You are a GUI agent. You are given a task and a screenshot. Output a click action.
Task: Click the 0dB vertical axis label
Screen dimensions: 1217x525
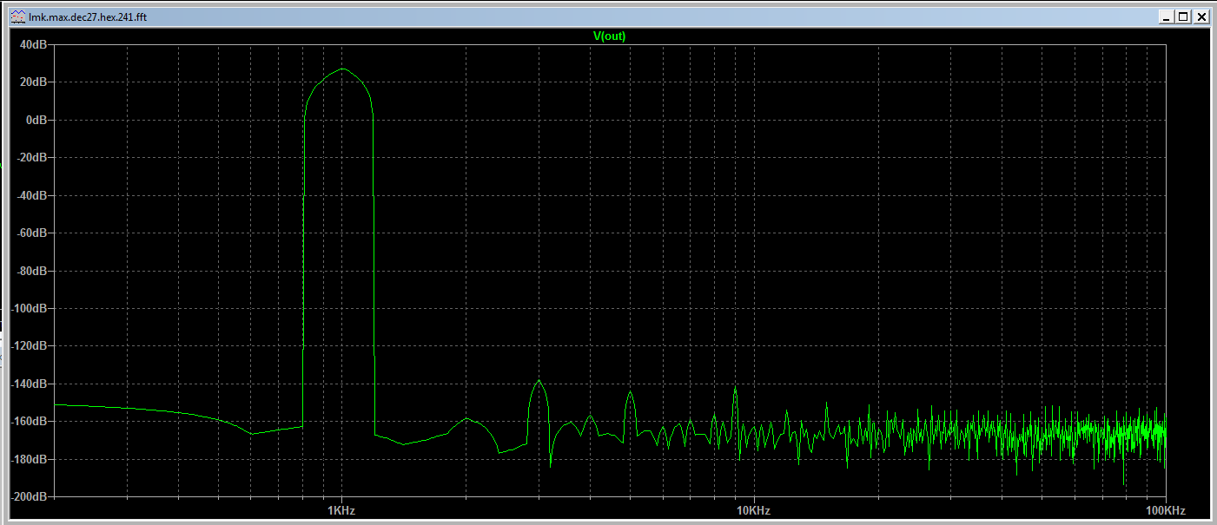pos(35,120)
